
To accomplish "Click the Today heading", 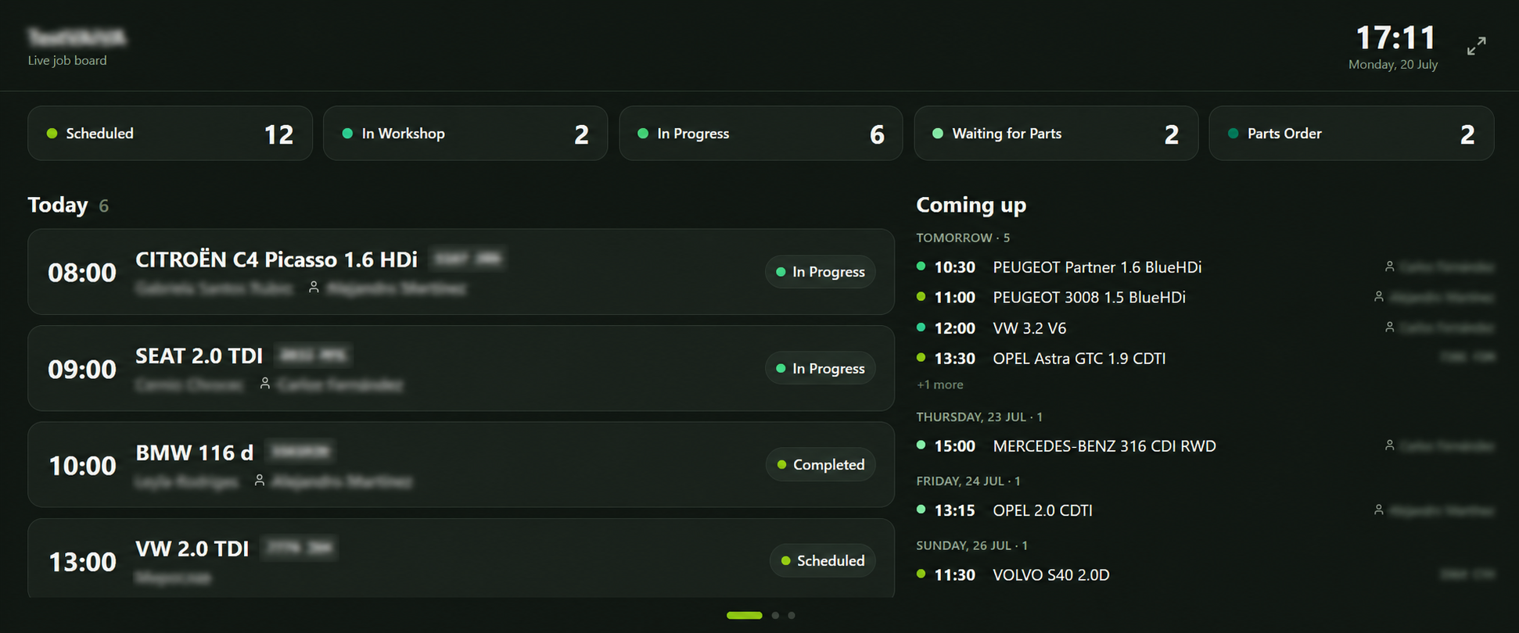I will [x=58, y=205].
